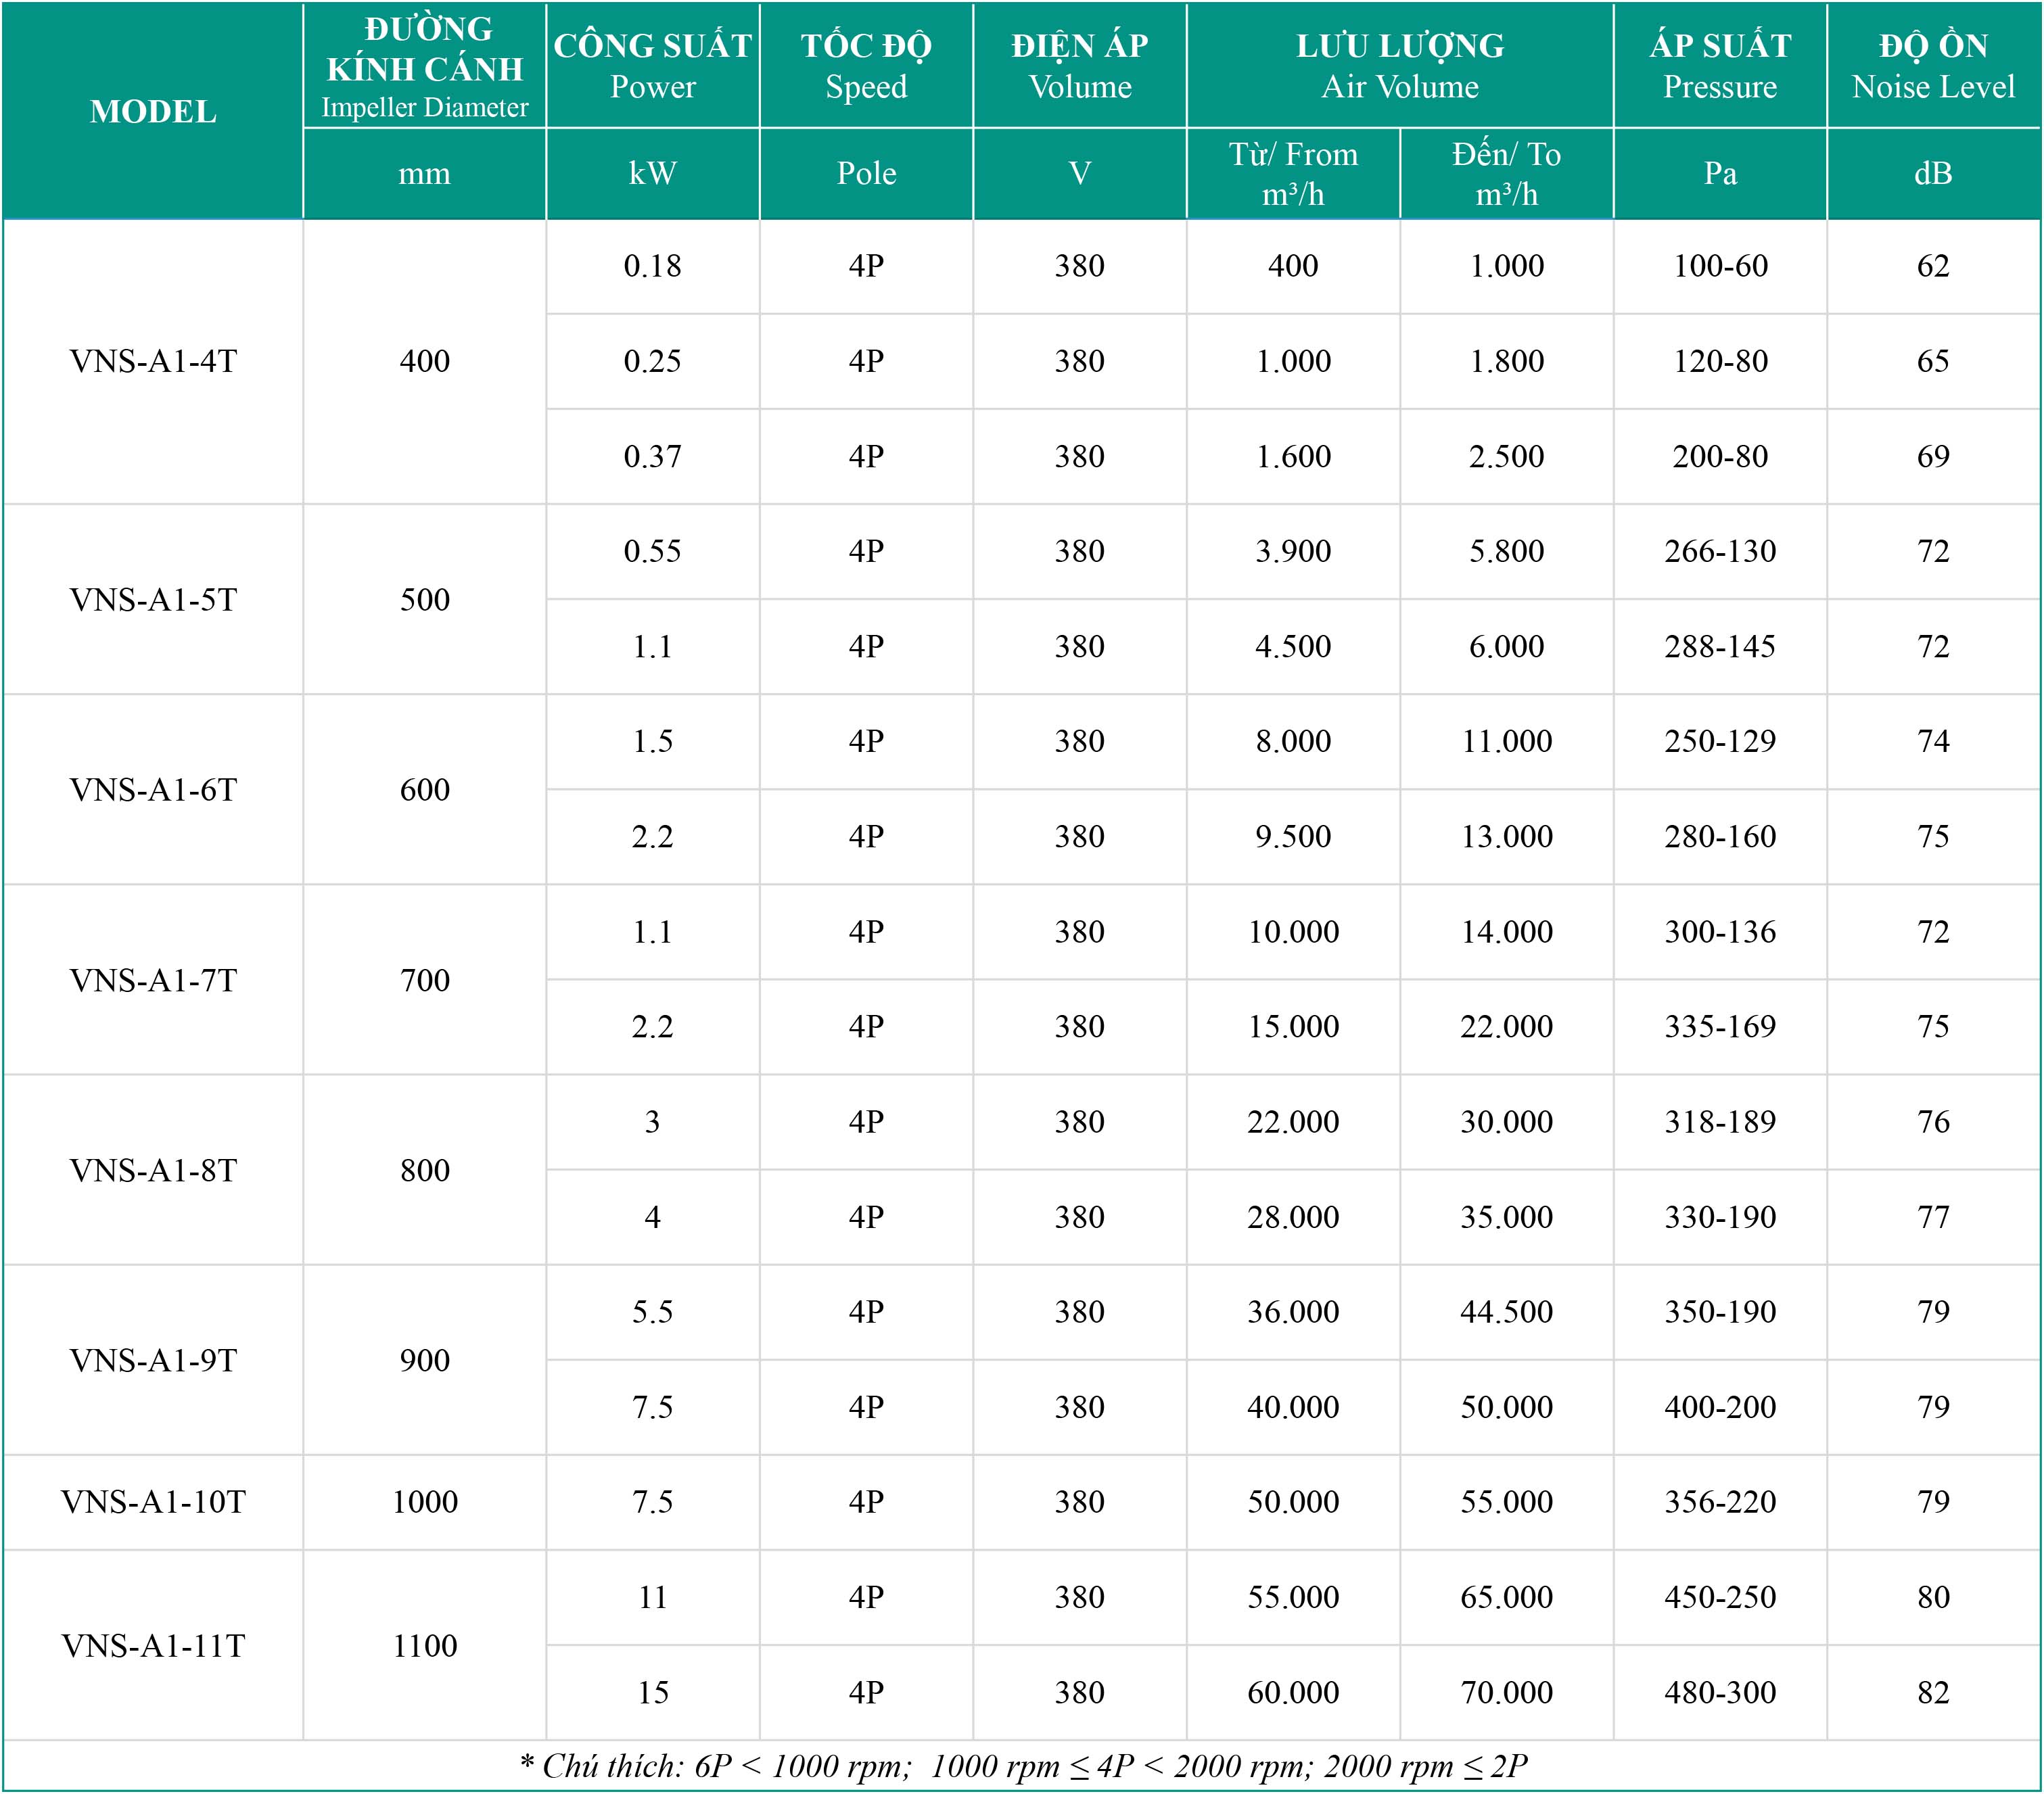Select the VNS-A1-4T model cell

(153, 361)
